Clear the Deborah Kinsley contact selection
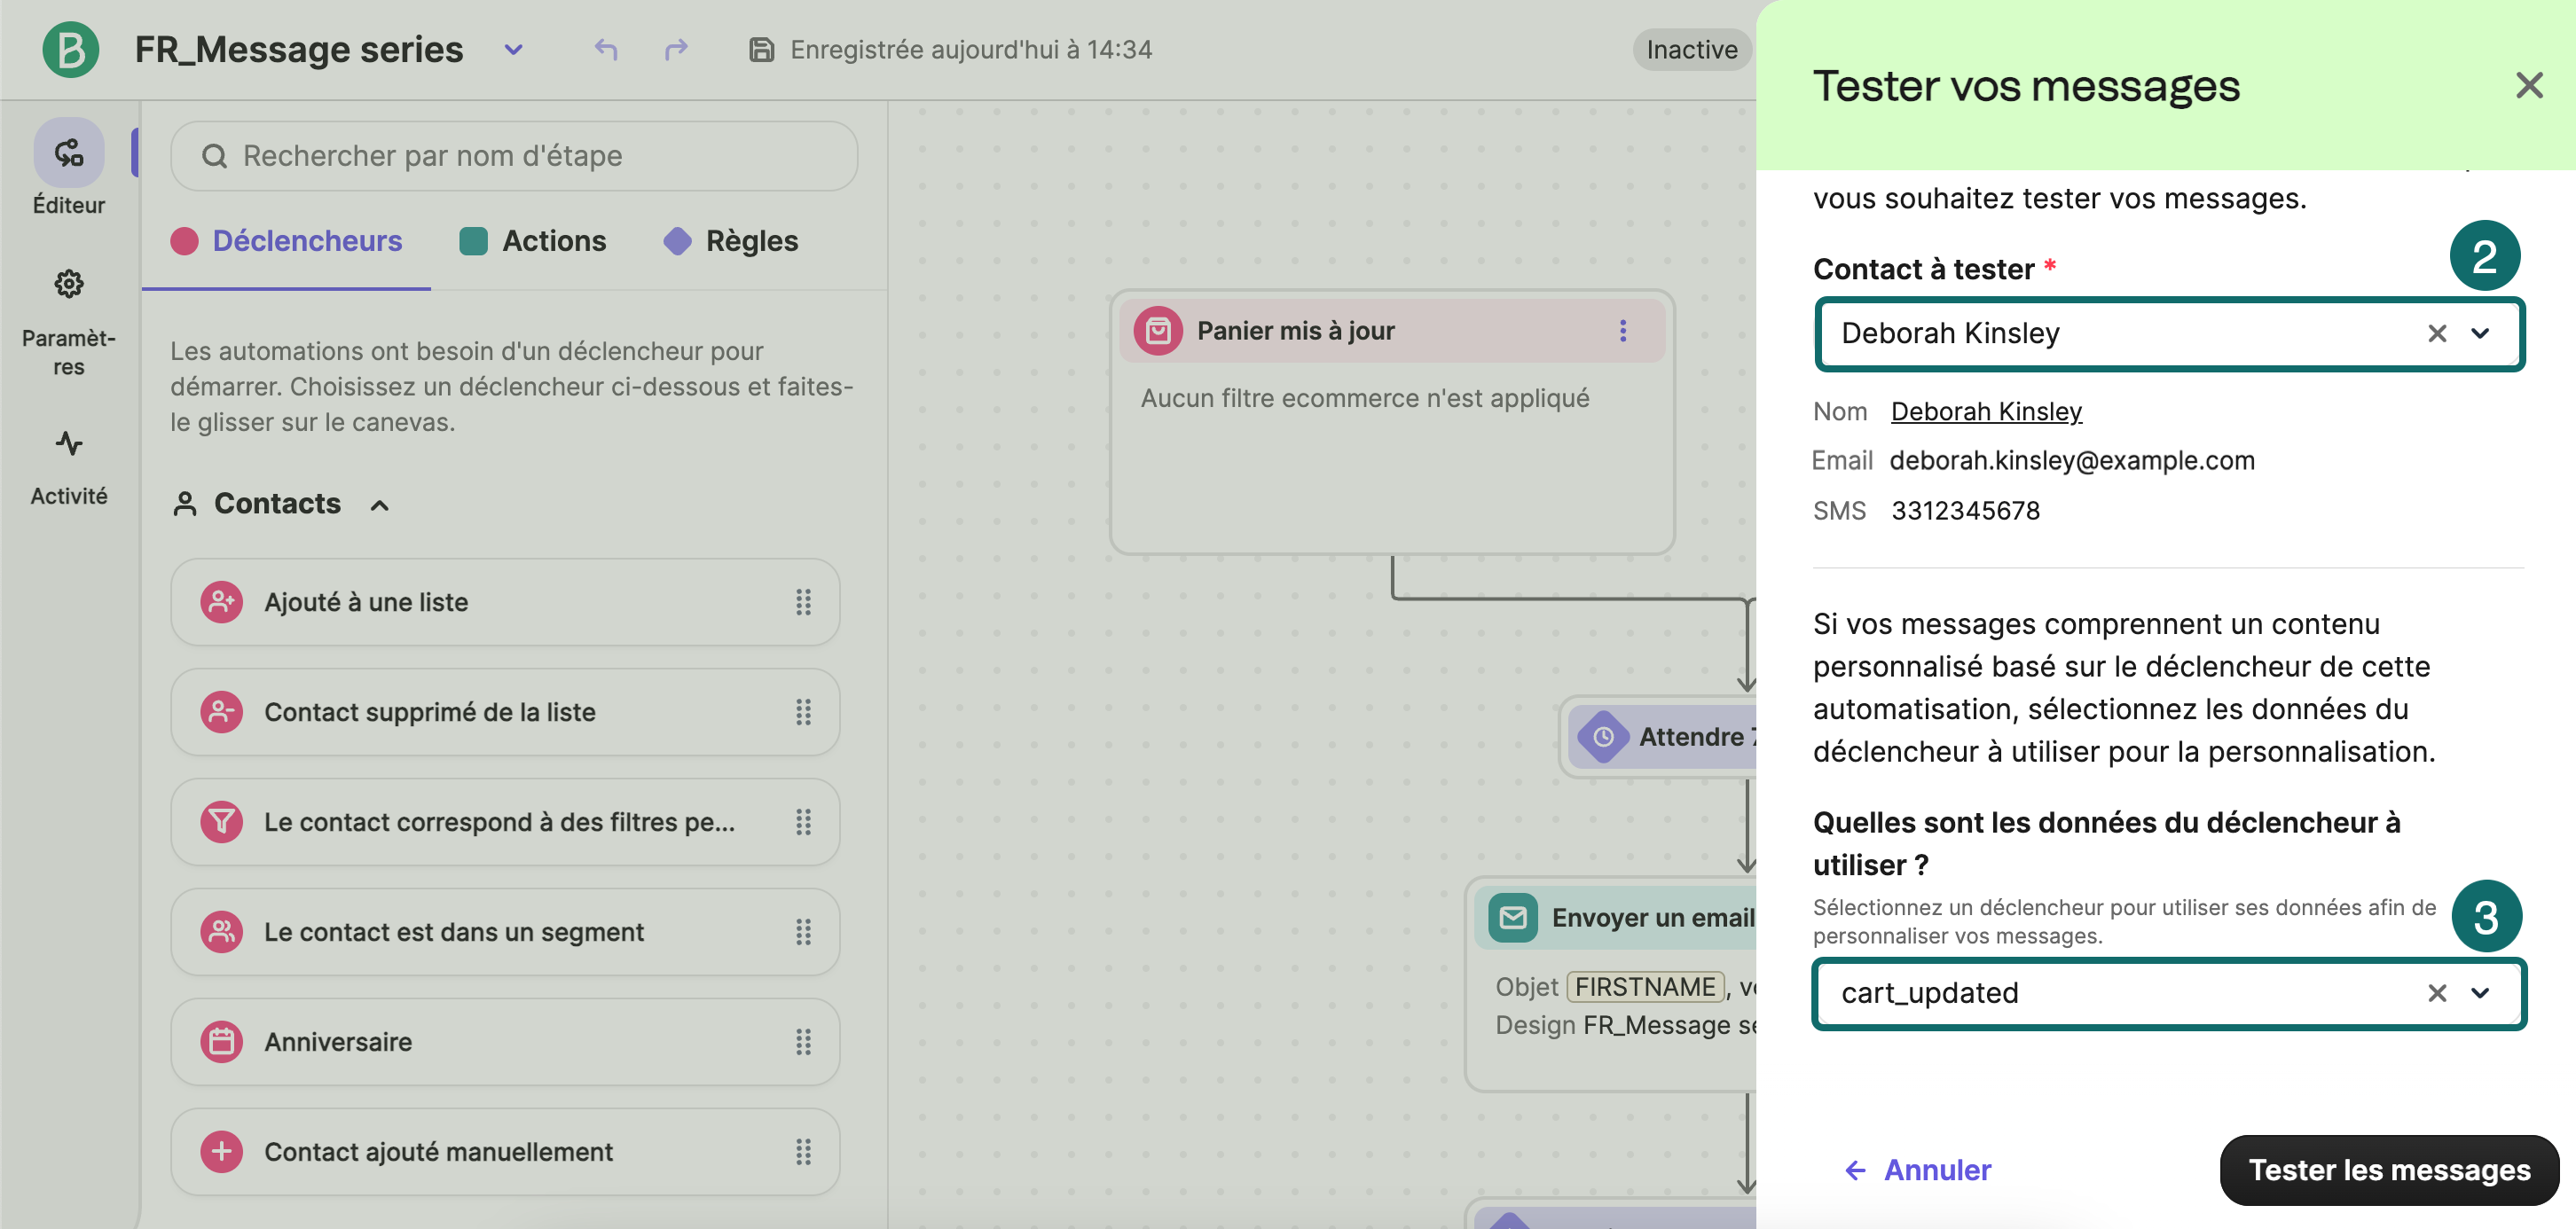The height and width of the screenshot is (1229, 2576). coord(2437,334)
